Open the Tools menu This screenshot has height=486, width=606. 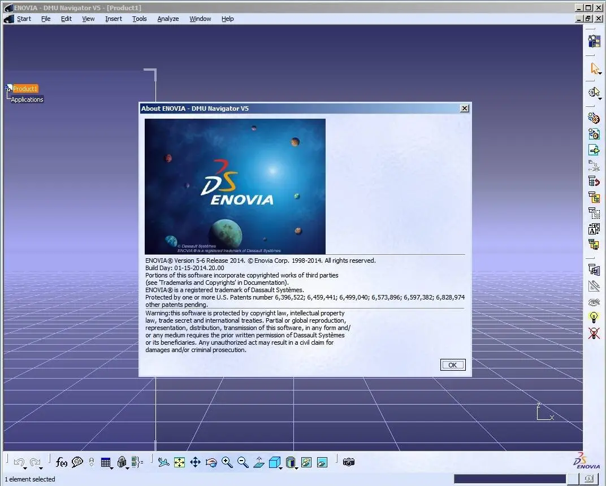click(139, 19)
